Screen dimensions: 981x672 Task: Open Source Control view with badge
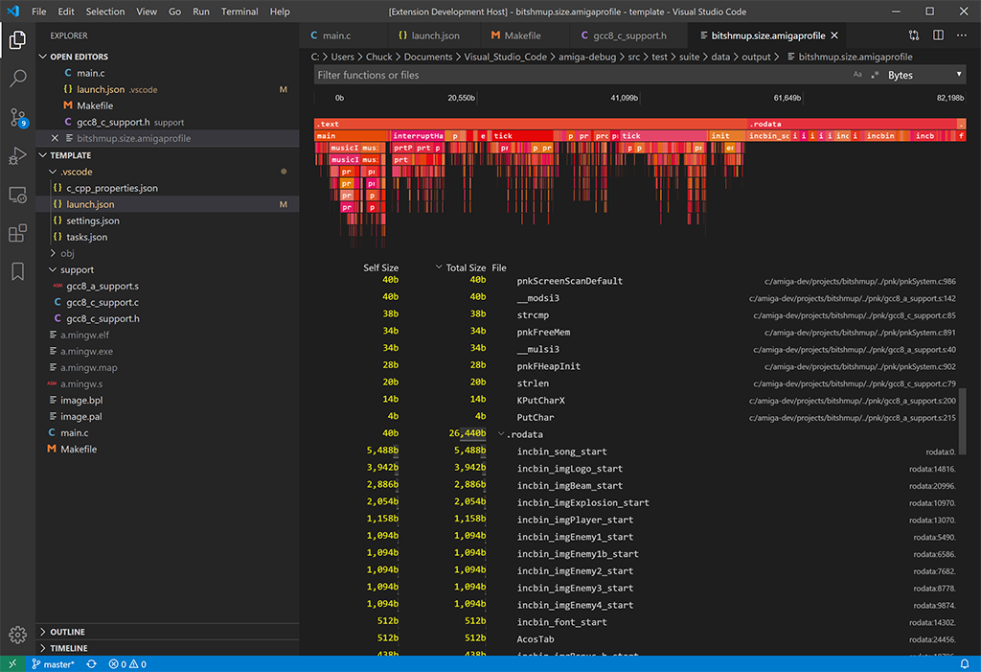coord(17,117)
